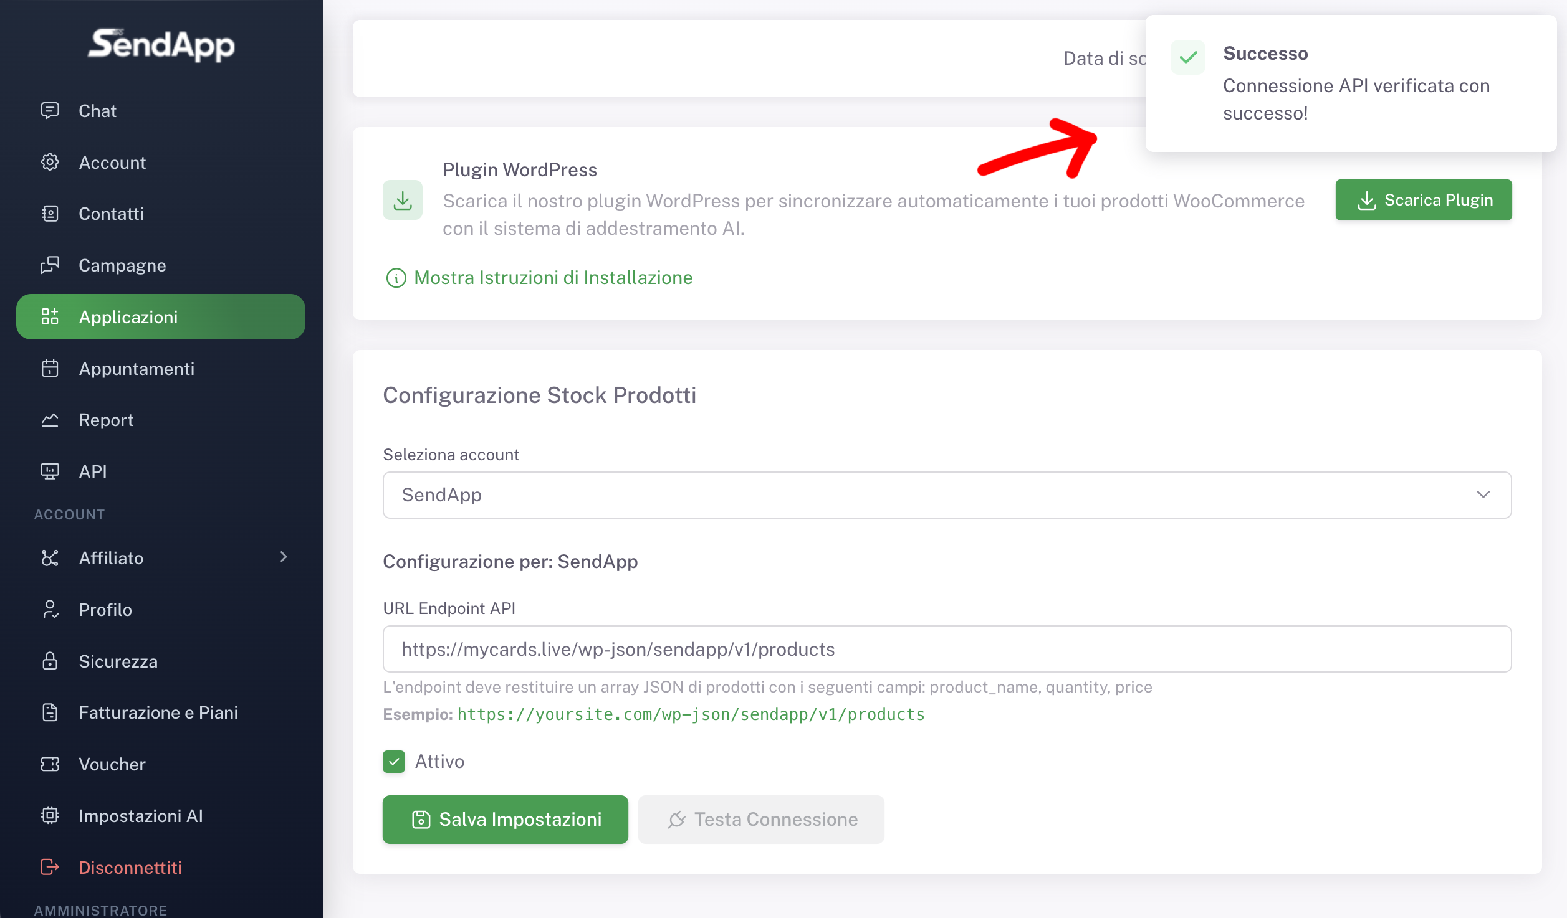Click the Report chart icon
The image size is (1567, 918).
click(x=50, y=420)
